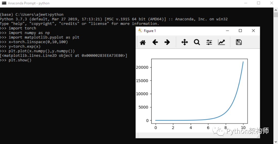Click the Figure 1 title bar text

(150, 31)
